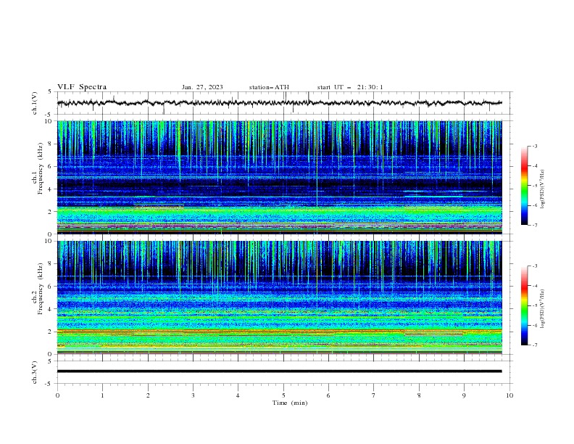The width and height of the screenshot is (574, 444).
Task: Click the ch.1 "Frequency (kHz)" axis label
Action: pos(40,168)
